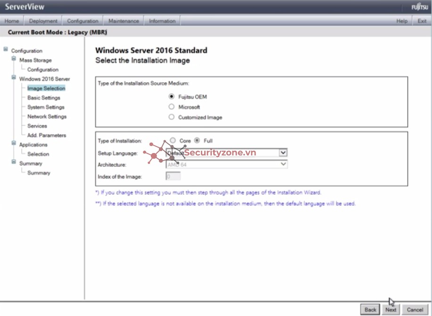Click Exit in the menu bar
The image size is (432, 316).
point(422,21)
